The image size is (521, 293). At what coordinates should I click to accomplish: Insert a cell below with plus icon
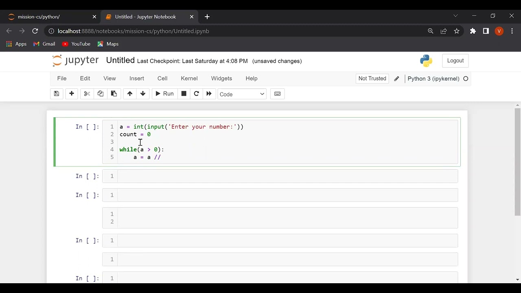coord(72,94)
